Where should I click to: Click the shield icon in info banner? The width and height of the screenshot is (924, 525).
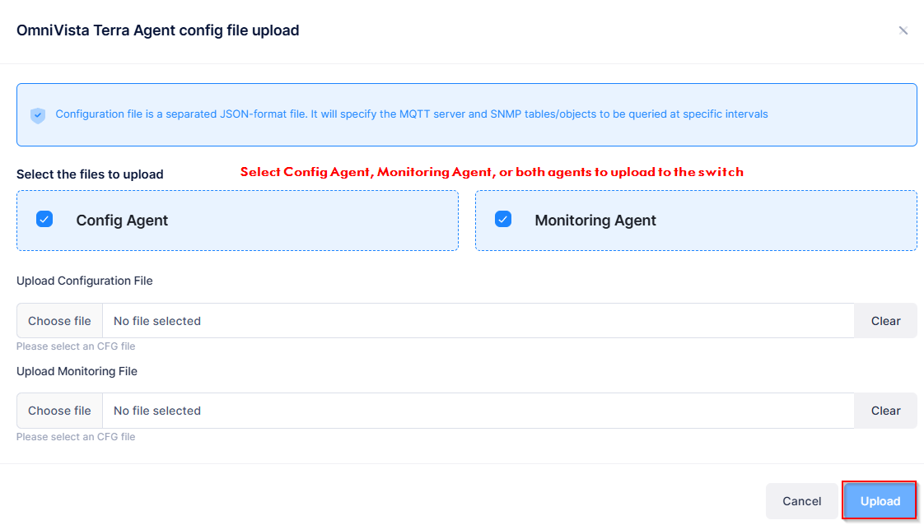[37, 115]
